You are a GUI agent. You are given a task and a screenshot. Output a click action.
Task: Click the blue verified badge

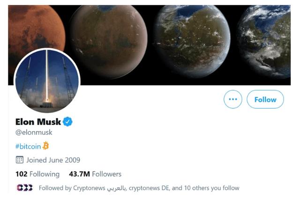68,122
